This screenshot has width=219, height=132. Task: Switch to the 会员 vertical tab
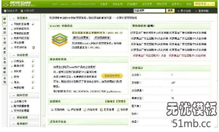(x=5, y=60)
